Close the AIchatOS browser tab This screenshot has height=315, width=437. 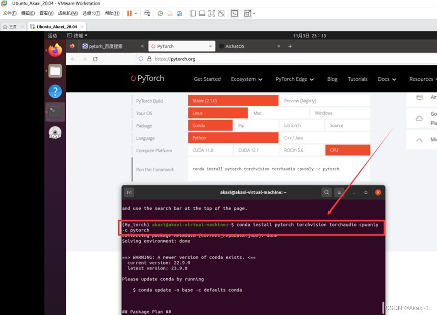[279, 46]
